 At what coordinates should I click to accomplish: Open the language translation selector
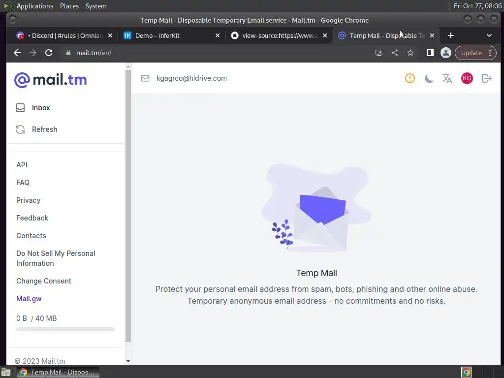(447, 78)
